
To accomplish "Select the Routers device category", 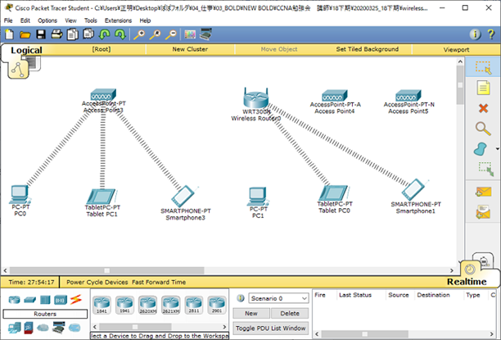I will click(x=15, y=300).
